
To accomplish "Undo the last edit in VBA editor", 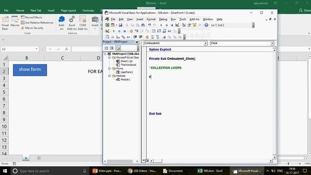I will (x=149, y=25).
